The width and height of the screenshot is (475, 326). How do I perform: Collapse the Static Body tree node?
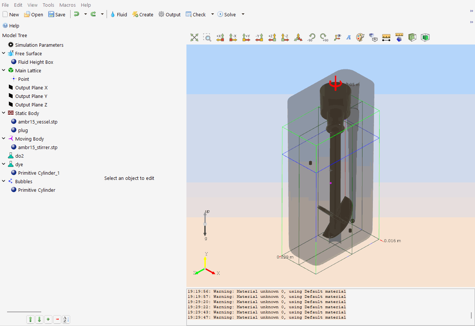coord(4,113)
